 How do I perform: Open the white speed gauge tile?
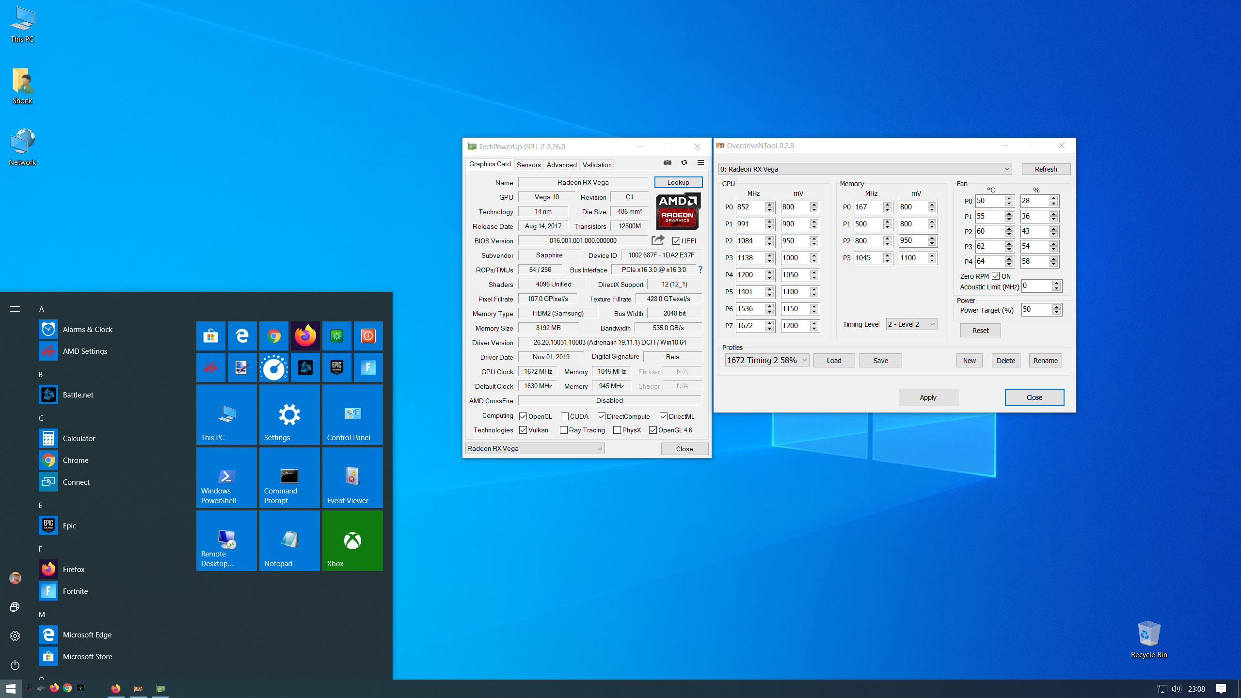pos(274,367)
